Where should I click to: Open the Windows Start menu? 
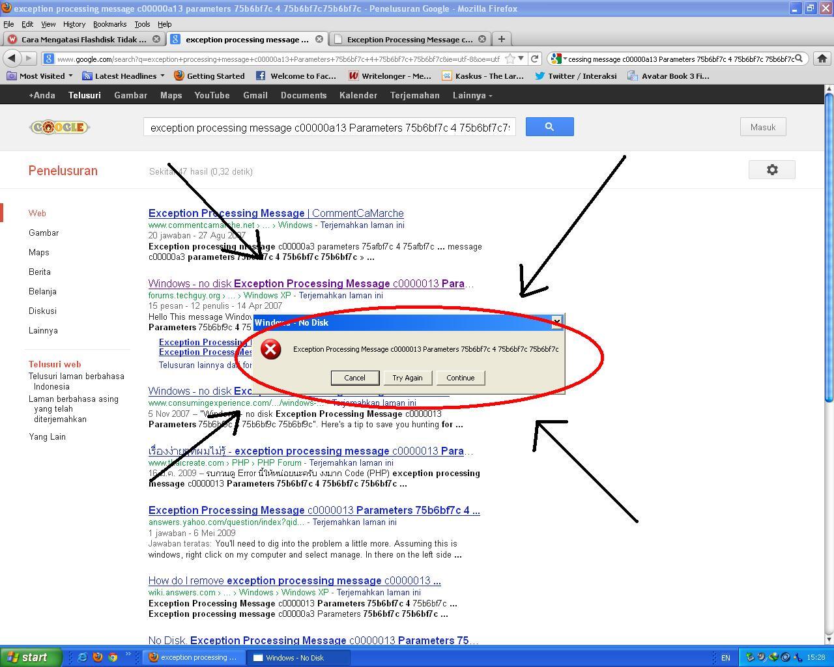pyautogui.click(x=31, y=657)
